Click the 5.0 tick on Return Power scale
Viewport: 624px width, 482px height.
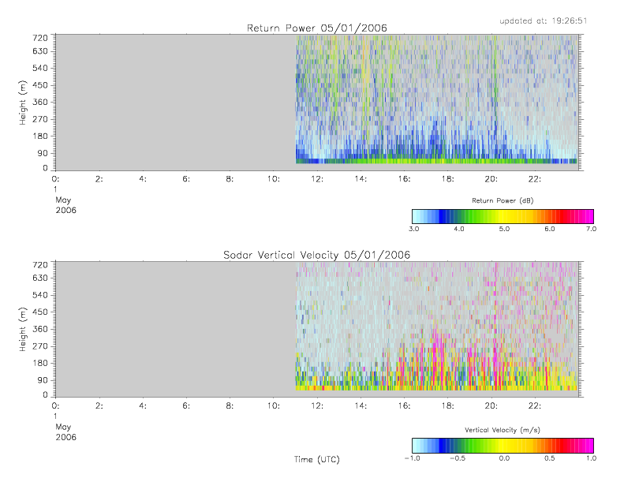click(504, 229)
